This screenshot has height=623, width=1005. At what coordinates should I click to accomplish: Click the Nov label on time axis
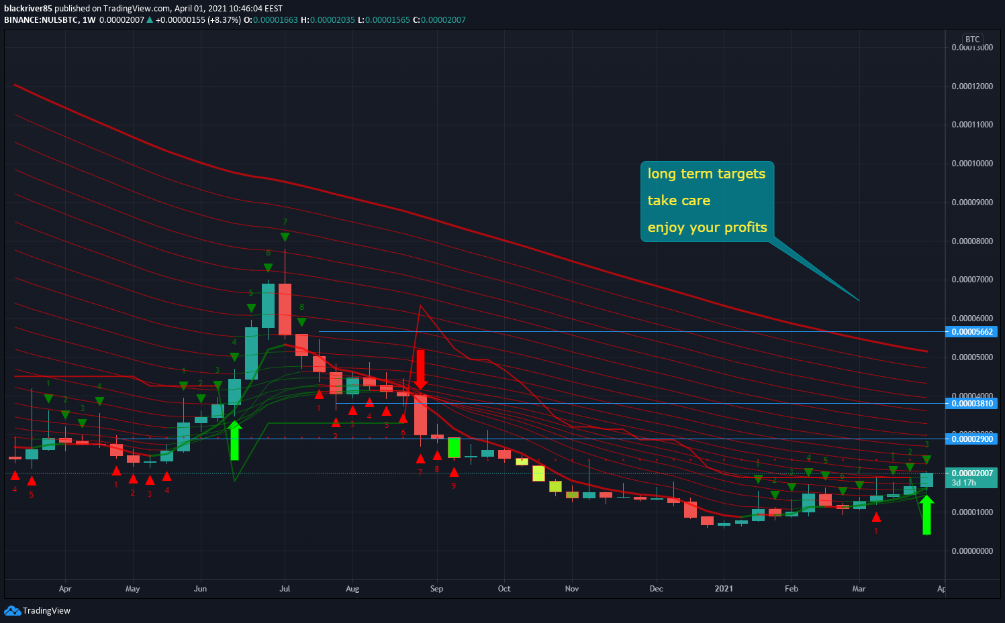tap(572, 589)
